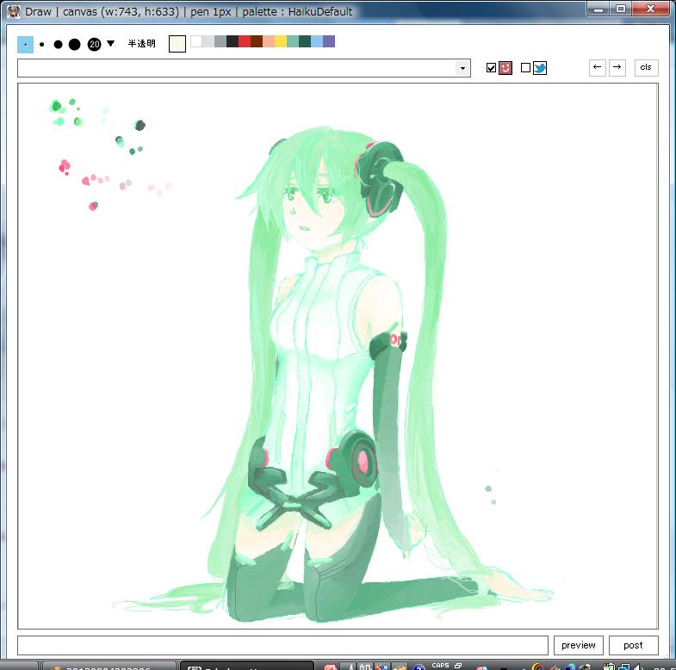Pick the salmon pink palette swatch
The width and height of the screenshot is (676, 670).
(x=269, y=41)
